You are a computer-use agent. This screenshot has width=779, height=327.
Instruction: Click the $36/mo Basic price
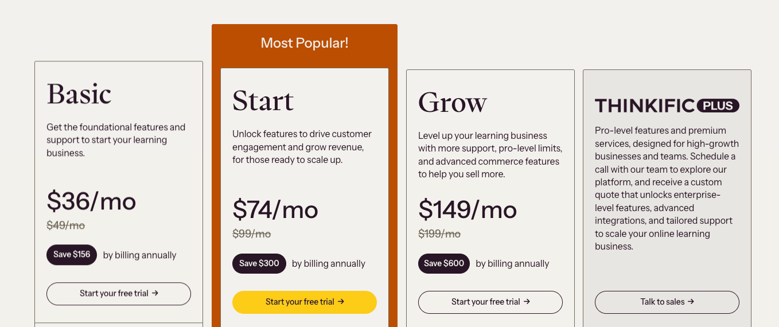pos(91,201)
